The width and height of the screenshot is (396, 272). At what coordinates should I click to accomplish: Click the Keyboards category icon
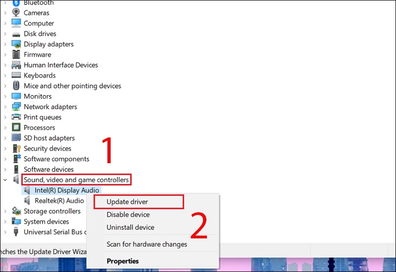pyautogui.click(x=16, y=75)
